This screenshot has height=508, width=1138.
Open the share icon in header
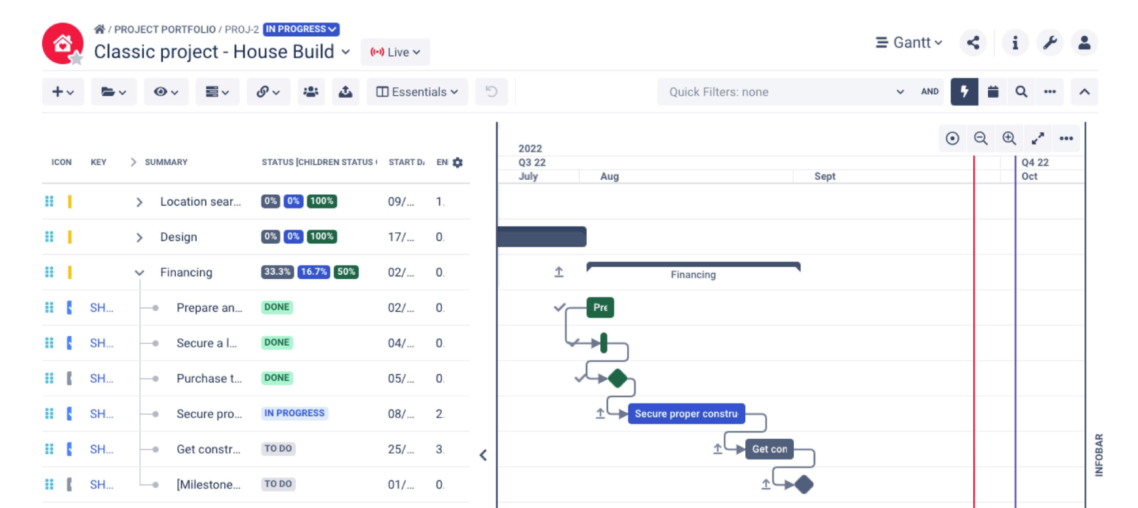[973, 43]
